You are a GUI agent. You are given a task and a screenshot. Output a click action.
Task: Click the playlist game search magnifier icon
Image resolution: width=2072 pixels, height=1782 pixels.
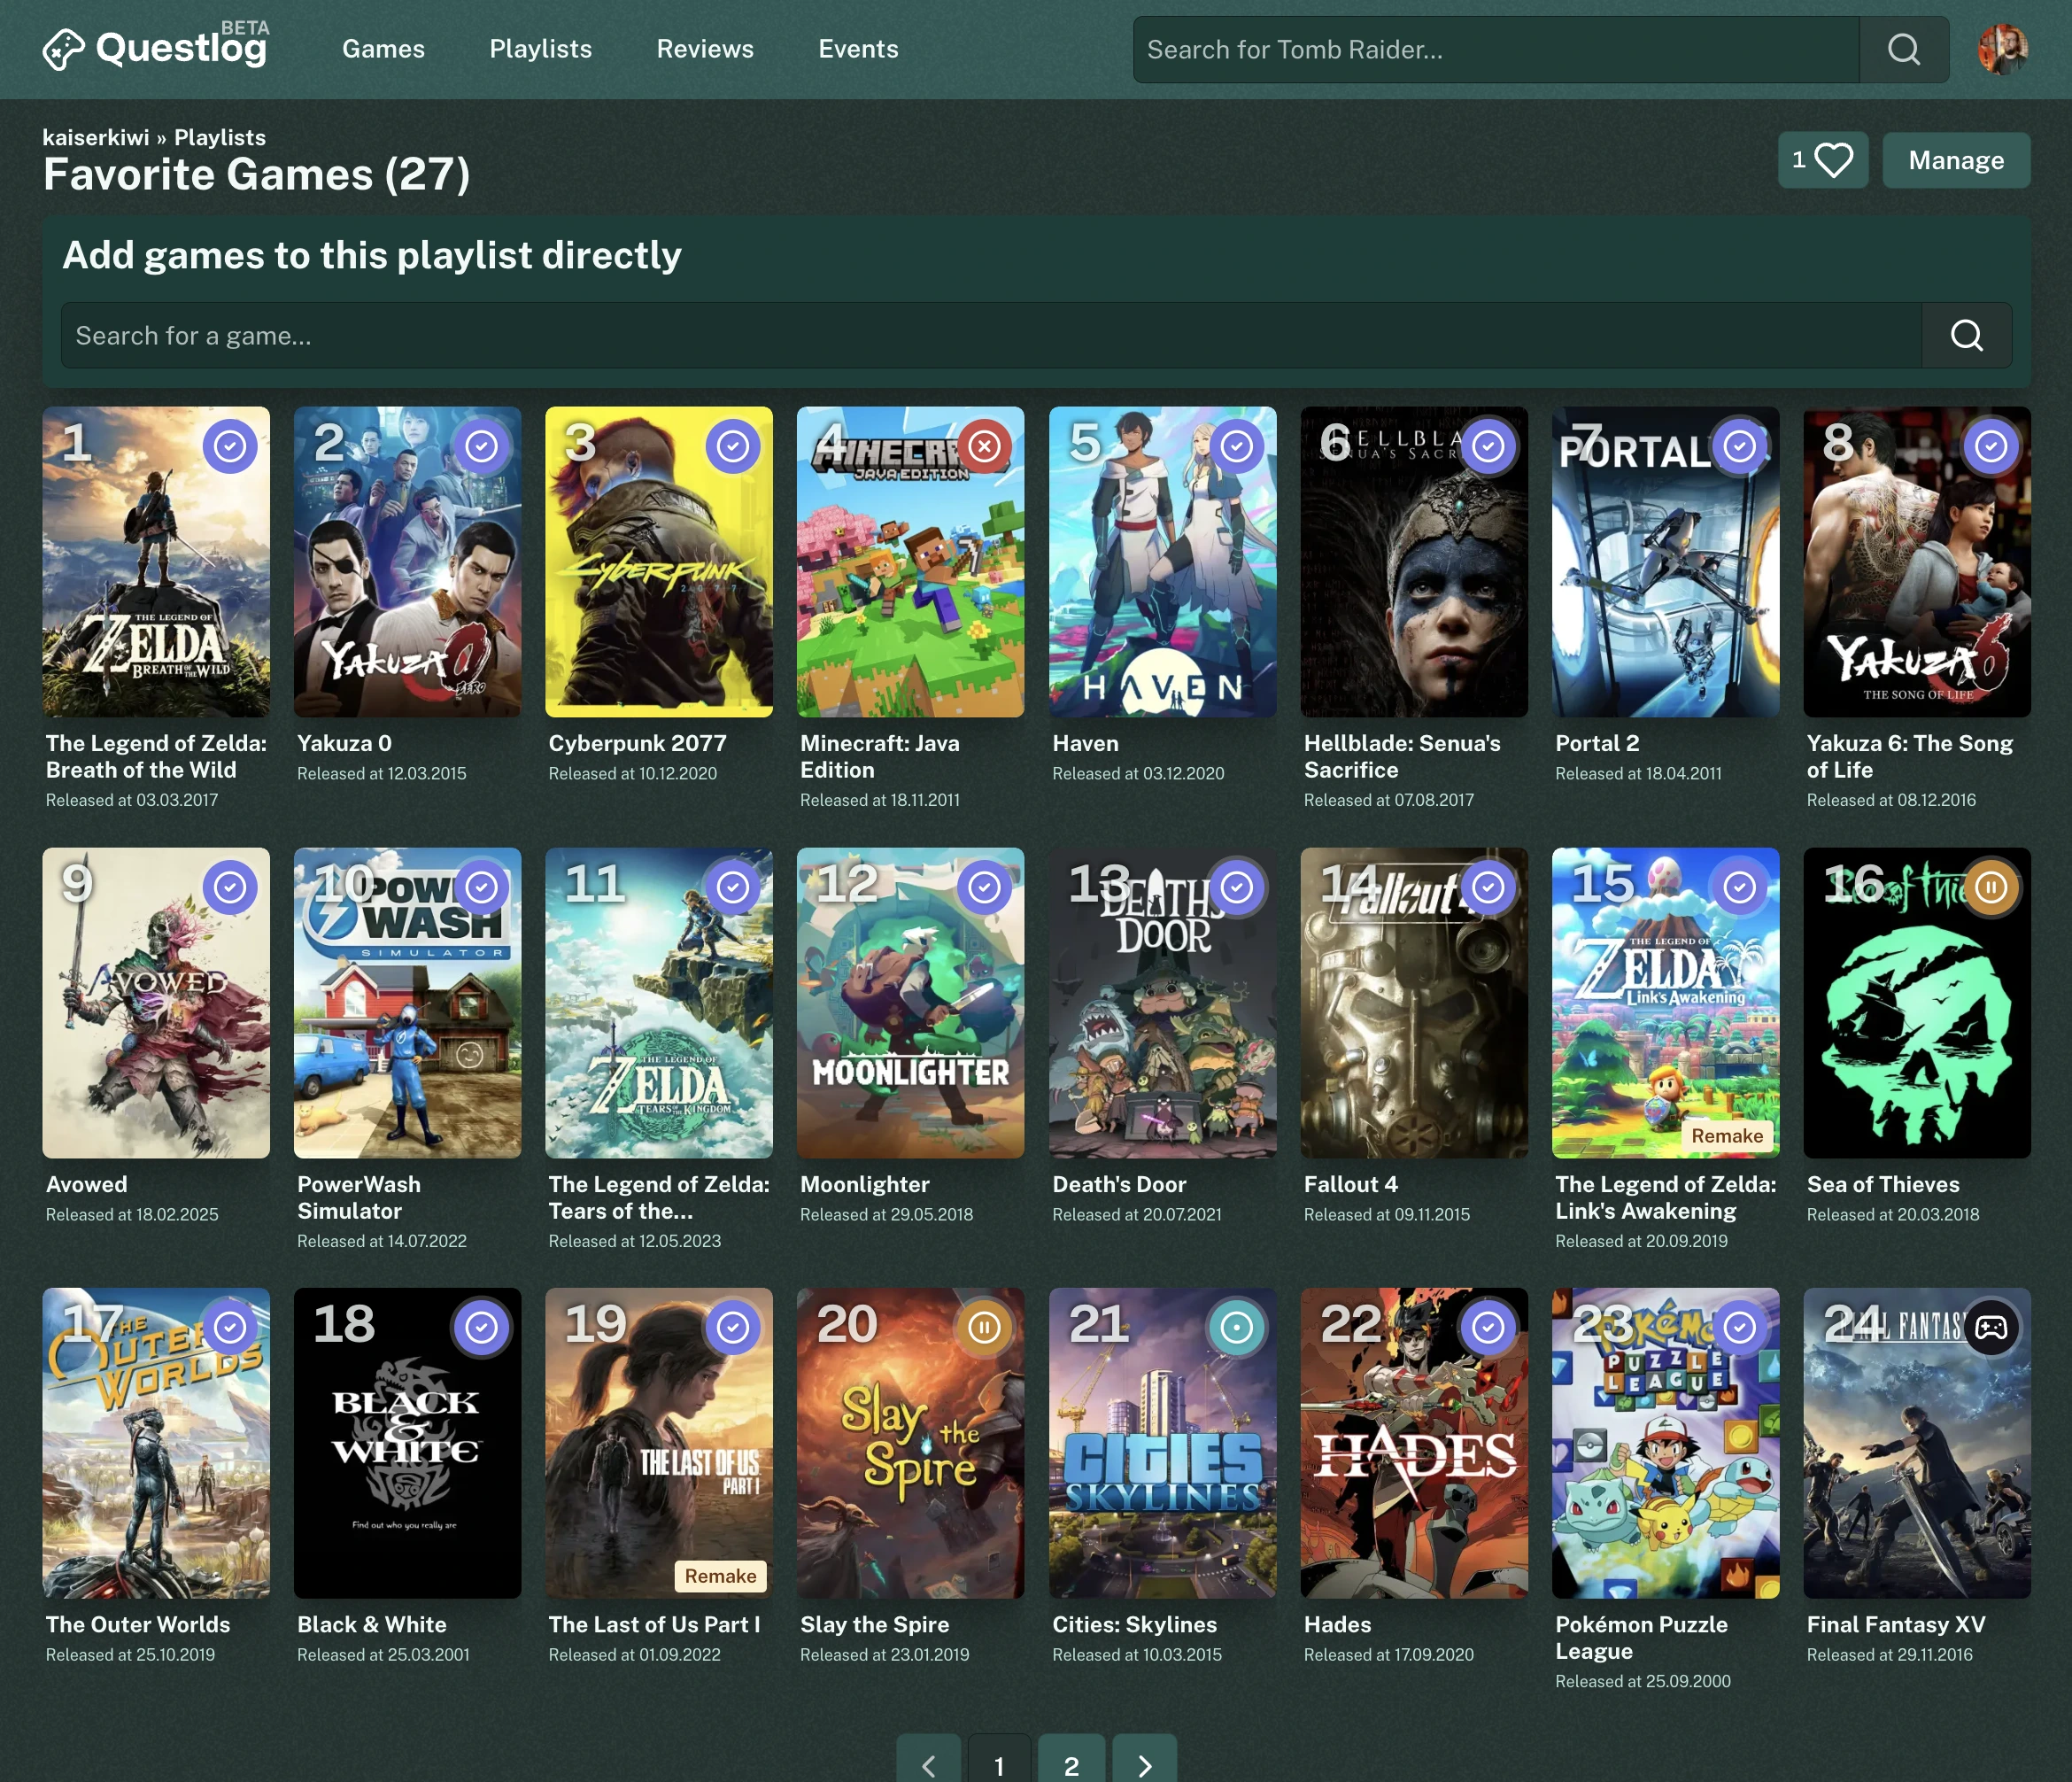(1966, 335)
